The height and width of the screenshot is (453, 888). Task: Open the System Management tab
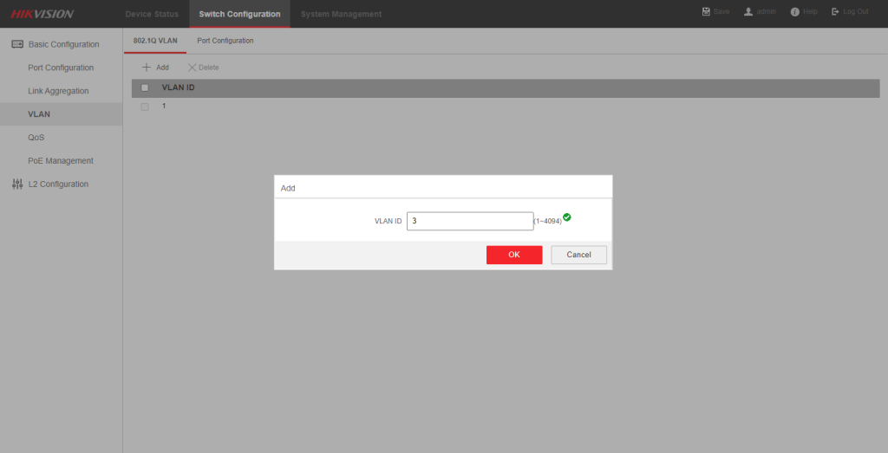click(341, 14)
